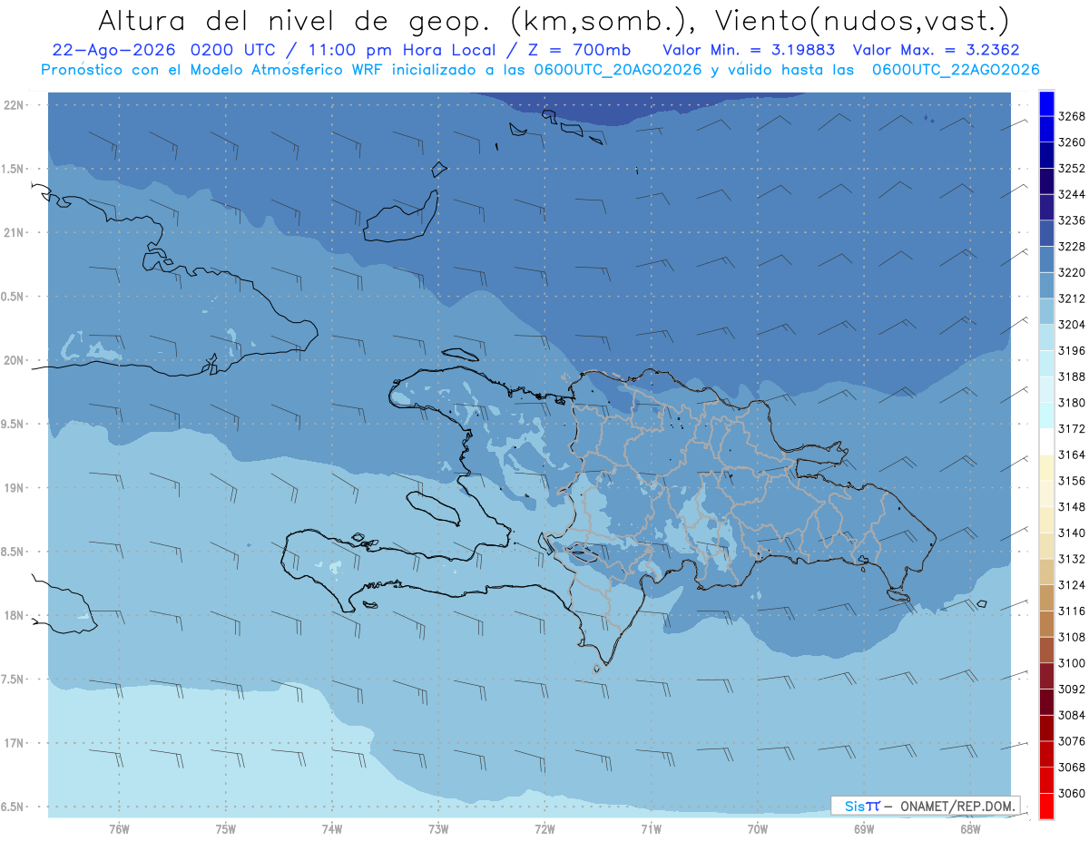Click the 3212 legend value
The width and height of the screenshot is (1089, 841).
1072,298
